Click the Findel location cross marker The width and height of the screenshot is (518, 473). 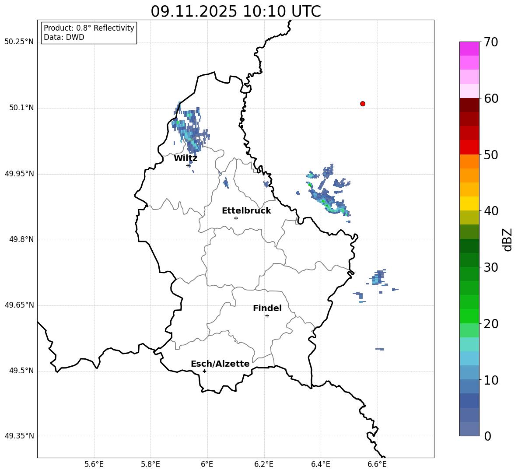coord(267,316)
